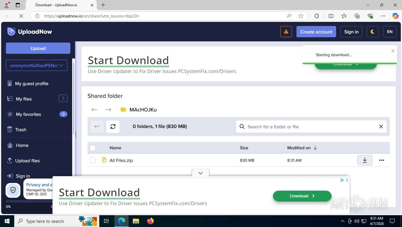Click Start Download heading in bottom ad
This screenshot has height=227, width=402.
point(99,192)
